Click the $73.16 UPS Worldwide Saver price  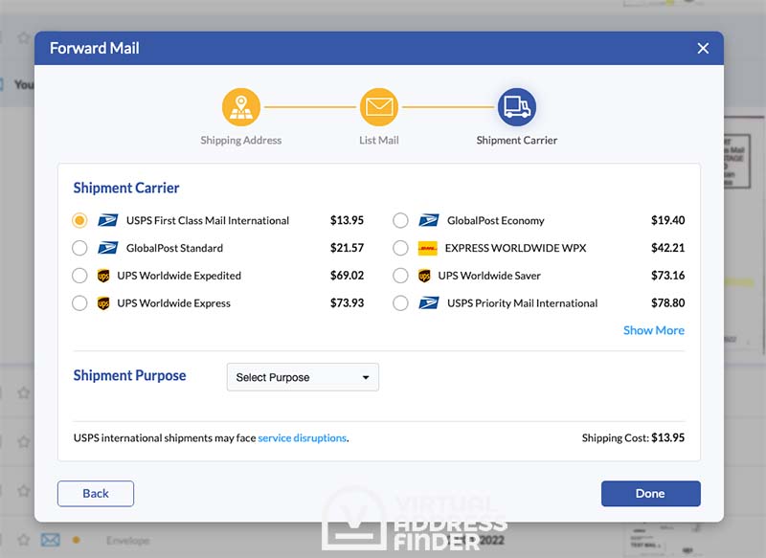click(x=667, y=276)
